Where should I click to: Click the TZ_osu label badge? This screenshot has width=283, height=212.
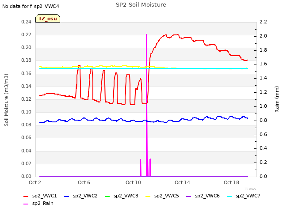tap(48, 19)
